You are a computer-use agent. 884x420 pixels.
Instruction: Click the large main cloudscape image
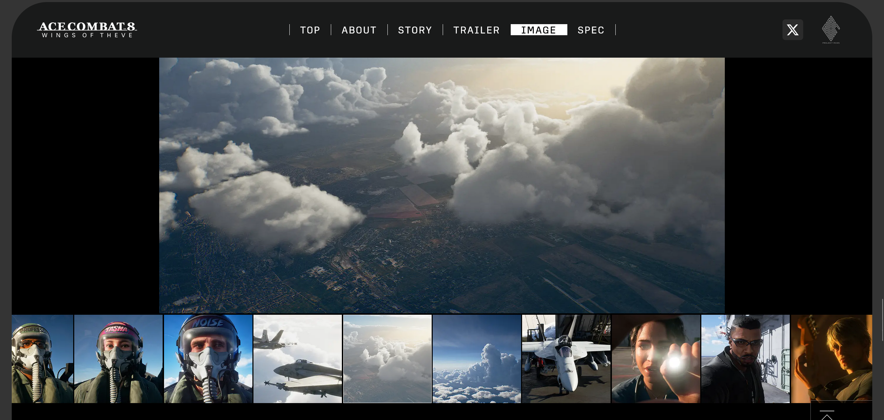(442, 185)
